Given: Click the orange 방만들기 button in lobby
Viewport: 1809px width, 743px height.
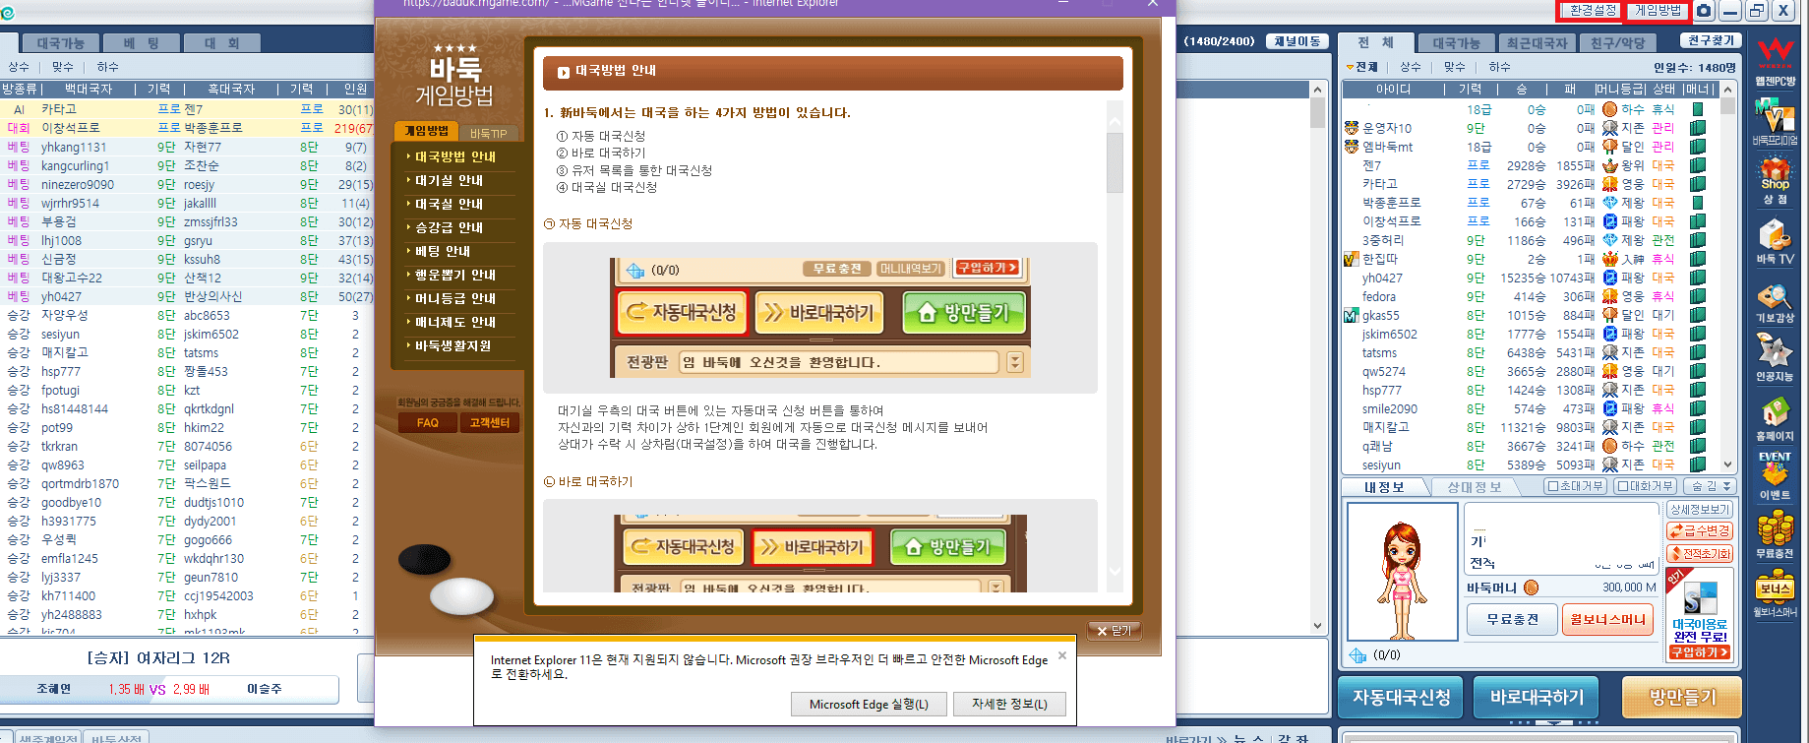Looking at the screenshot, I should [x=1682, y=698].
